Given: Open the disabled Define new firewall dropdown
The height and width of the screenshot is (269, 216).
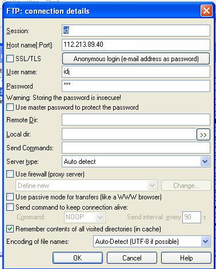Looking at the screenshot, I should [87, 185].
